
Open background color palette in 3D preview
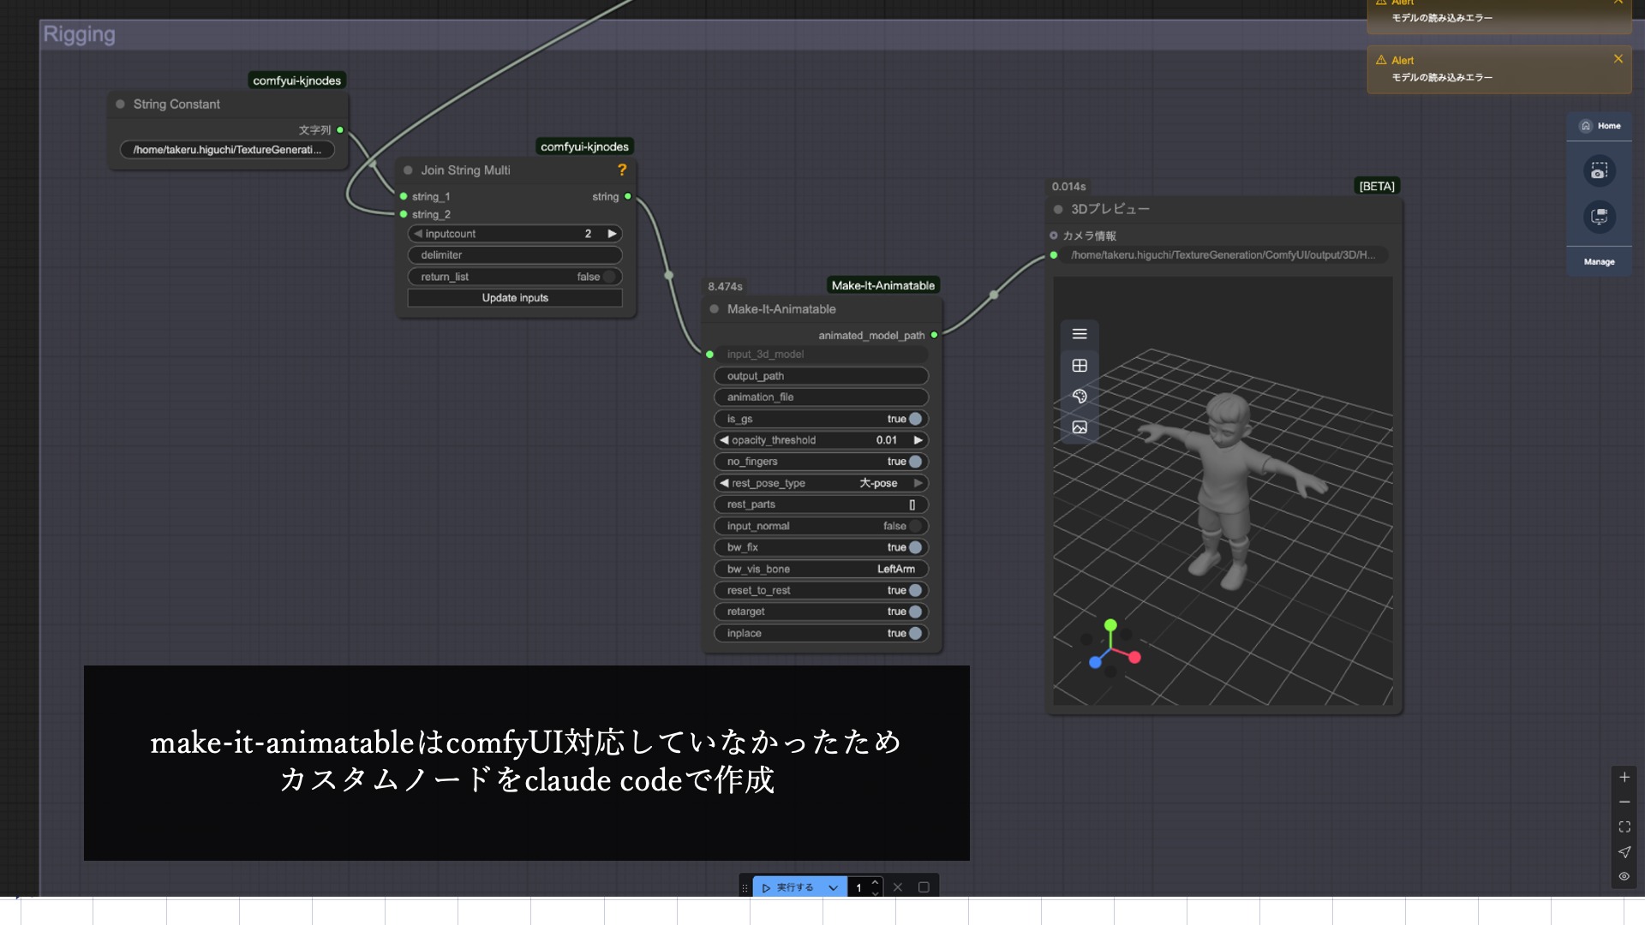point(1080,397)
